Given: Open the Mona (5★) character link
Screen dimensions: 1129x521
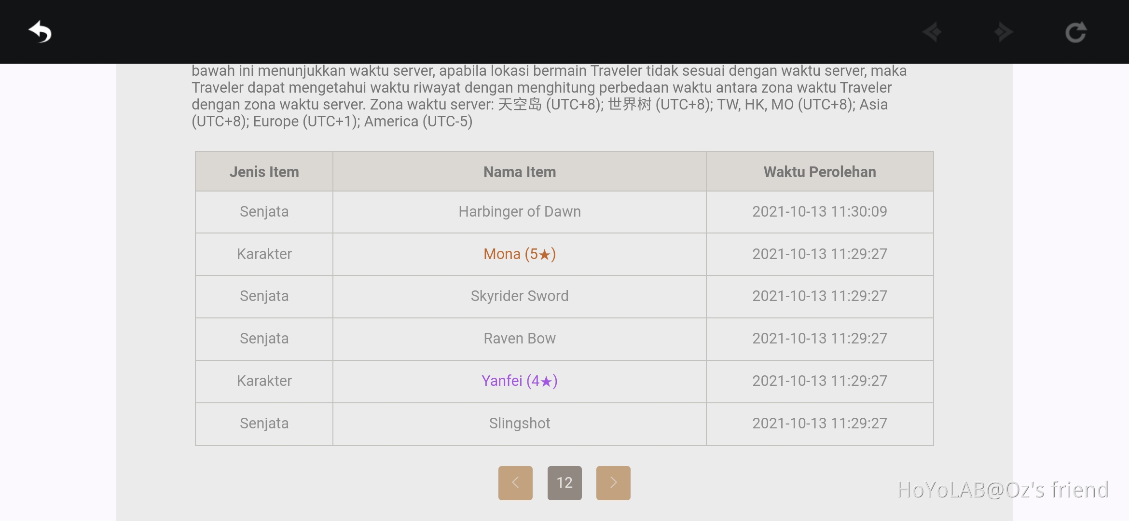Looking at the screenshot, I should [519, 254].
